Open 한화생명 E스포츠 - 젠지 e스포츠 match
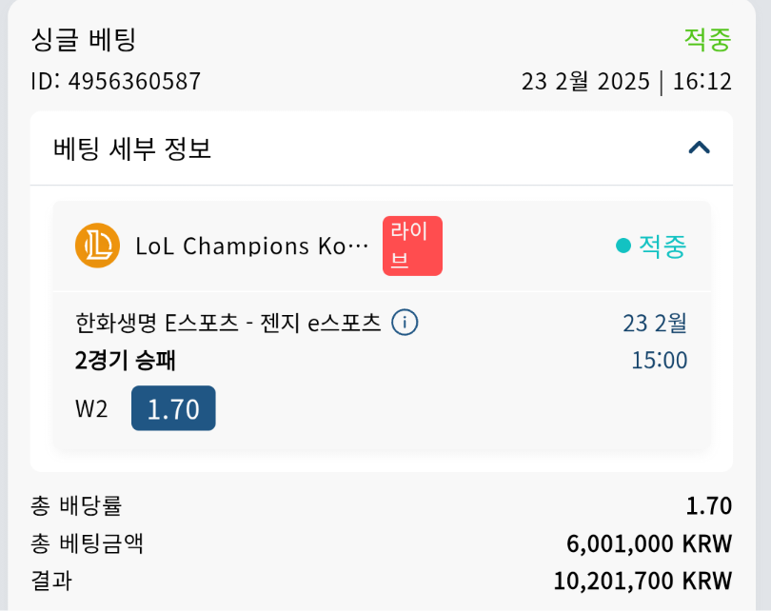Viewport: 771px width, 611px height. point(227,324)
